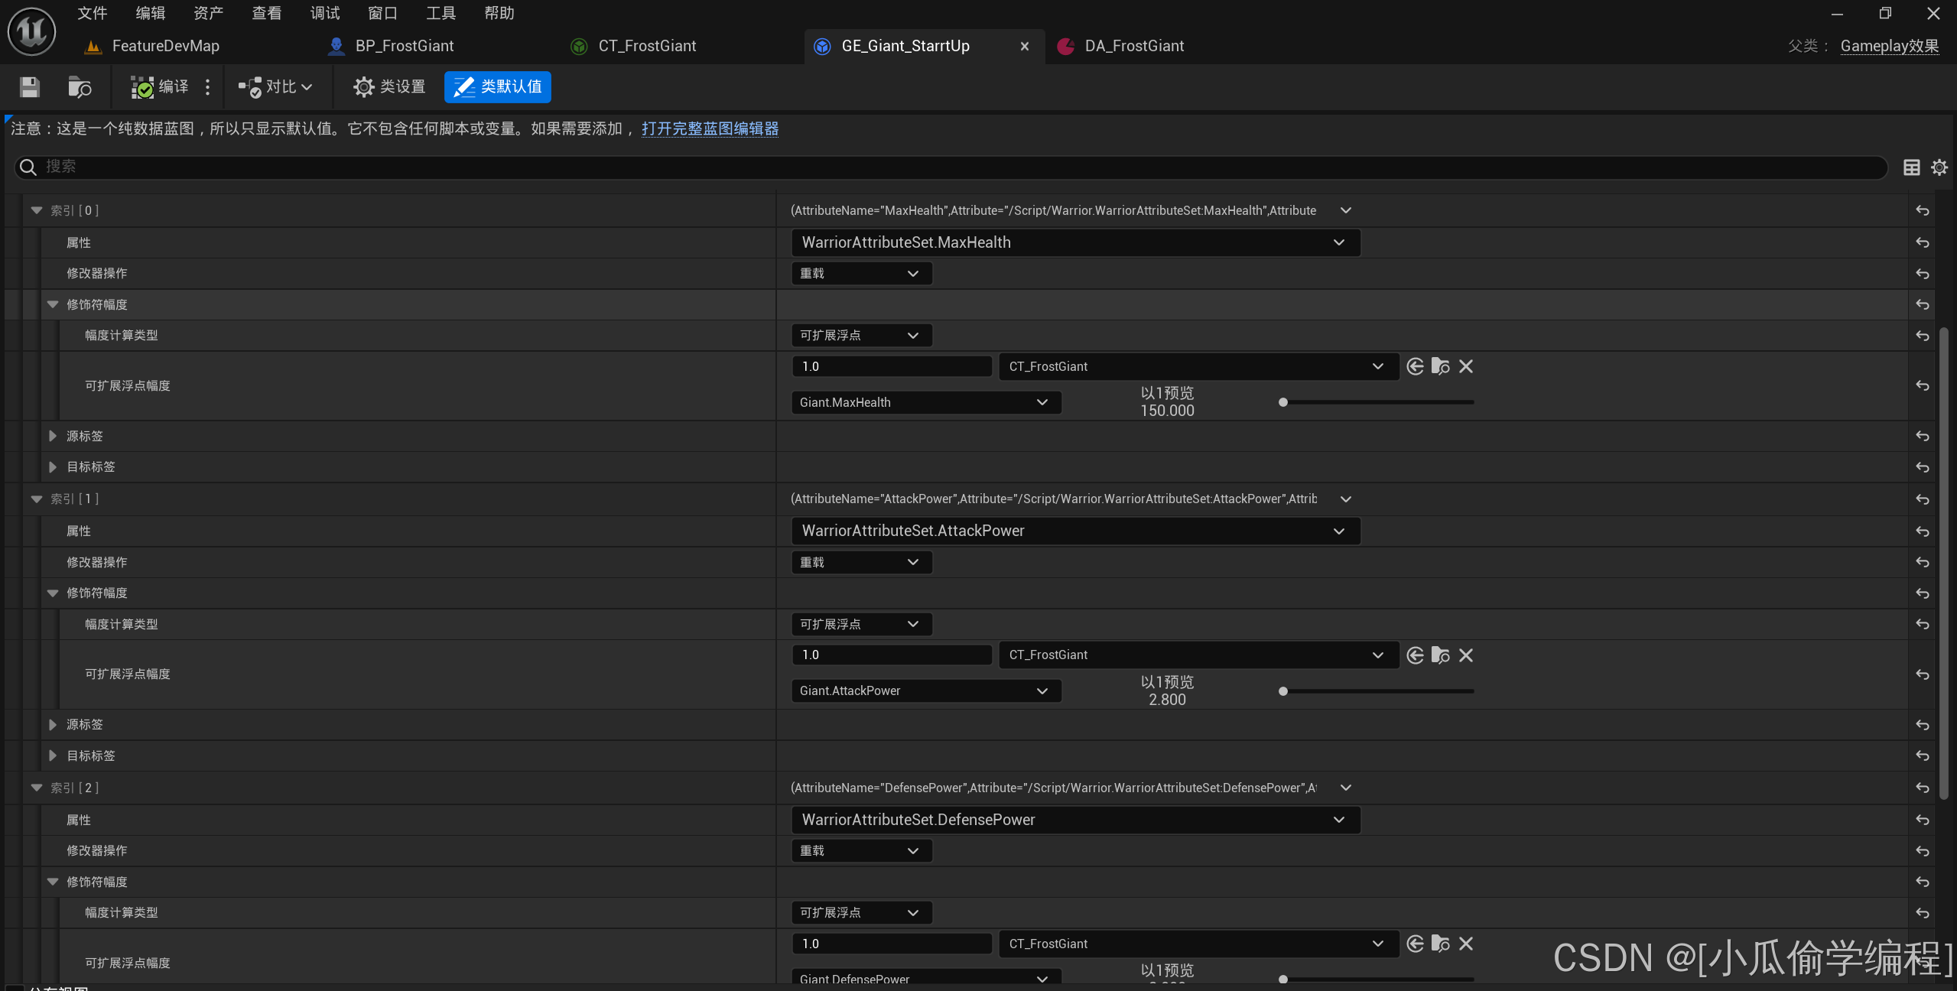This screenshot has width=1957, height=991.
Task: Click AttackPower scalable float value 1.0 field
Action: [x=892, y=655]
